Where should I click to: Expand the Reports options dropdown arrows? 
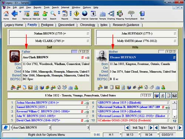click(x=71, y=13)
